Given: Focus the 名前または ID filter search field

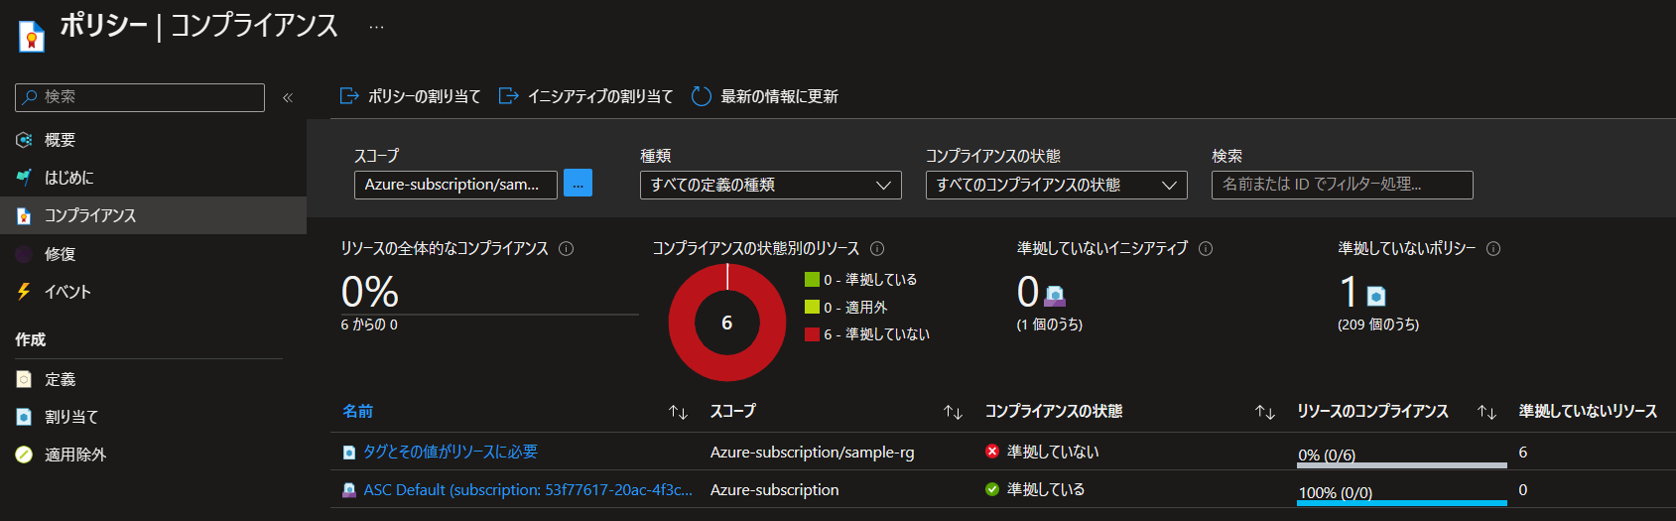Looking at the screenshot, I should click(x=1343, y=185).
